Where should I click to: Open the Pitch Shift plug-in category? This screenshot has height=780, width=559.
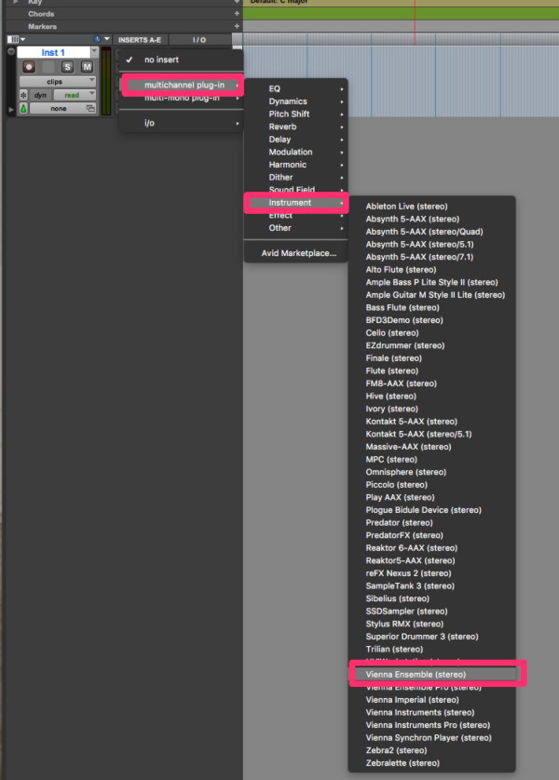(295, 114)
